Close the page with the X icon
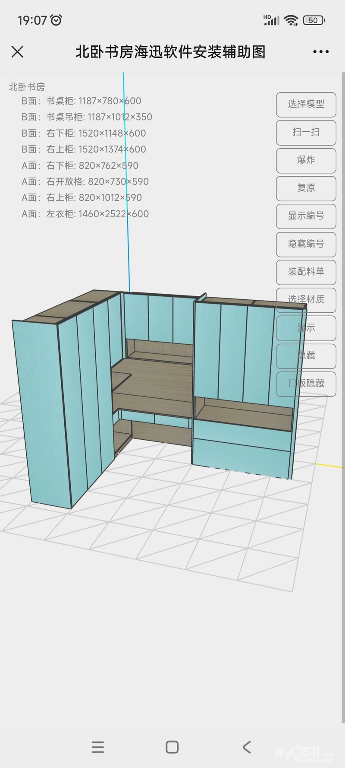This screenshot has width=345, height=768. [17, 52]
